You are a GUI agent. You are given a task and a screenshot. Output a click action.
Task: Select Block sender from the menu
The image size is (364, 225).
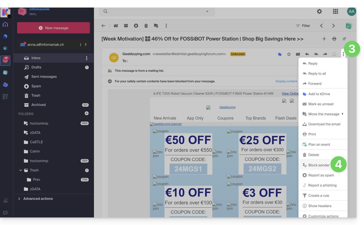point(319,165)
